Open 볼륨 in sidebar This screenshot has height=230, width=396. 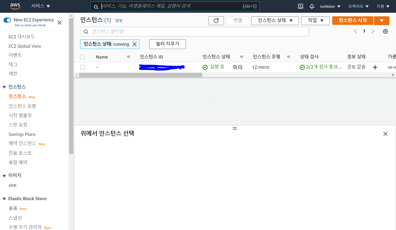pyautogui.click(x=13, y=208)
